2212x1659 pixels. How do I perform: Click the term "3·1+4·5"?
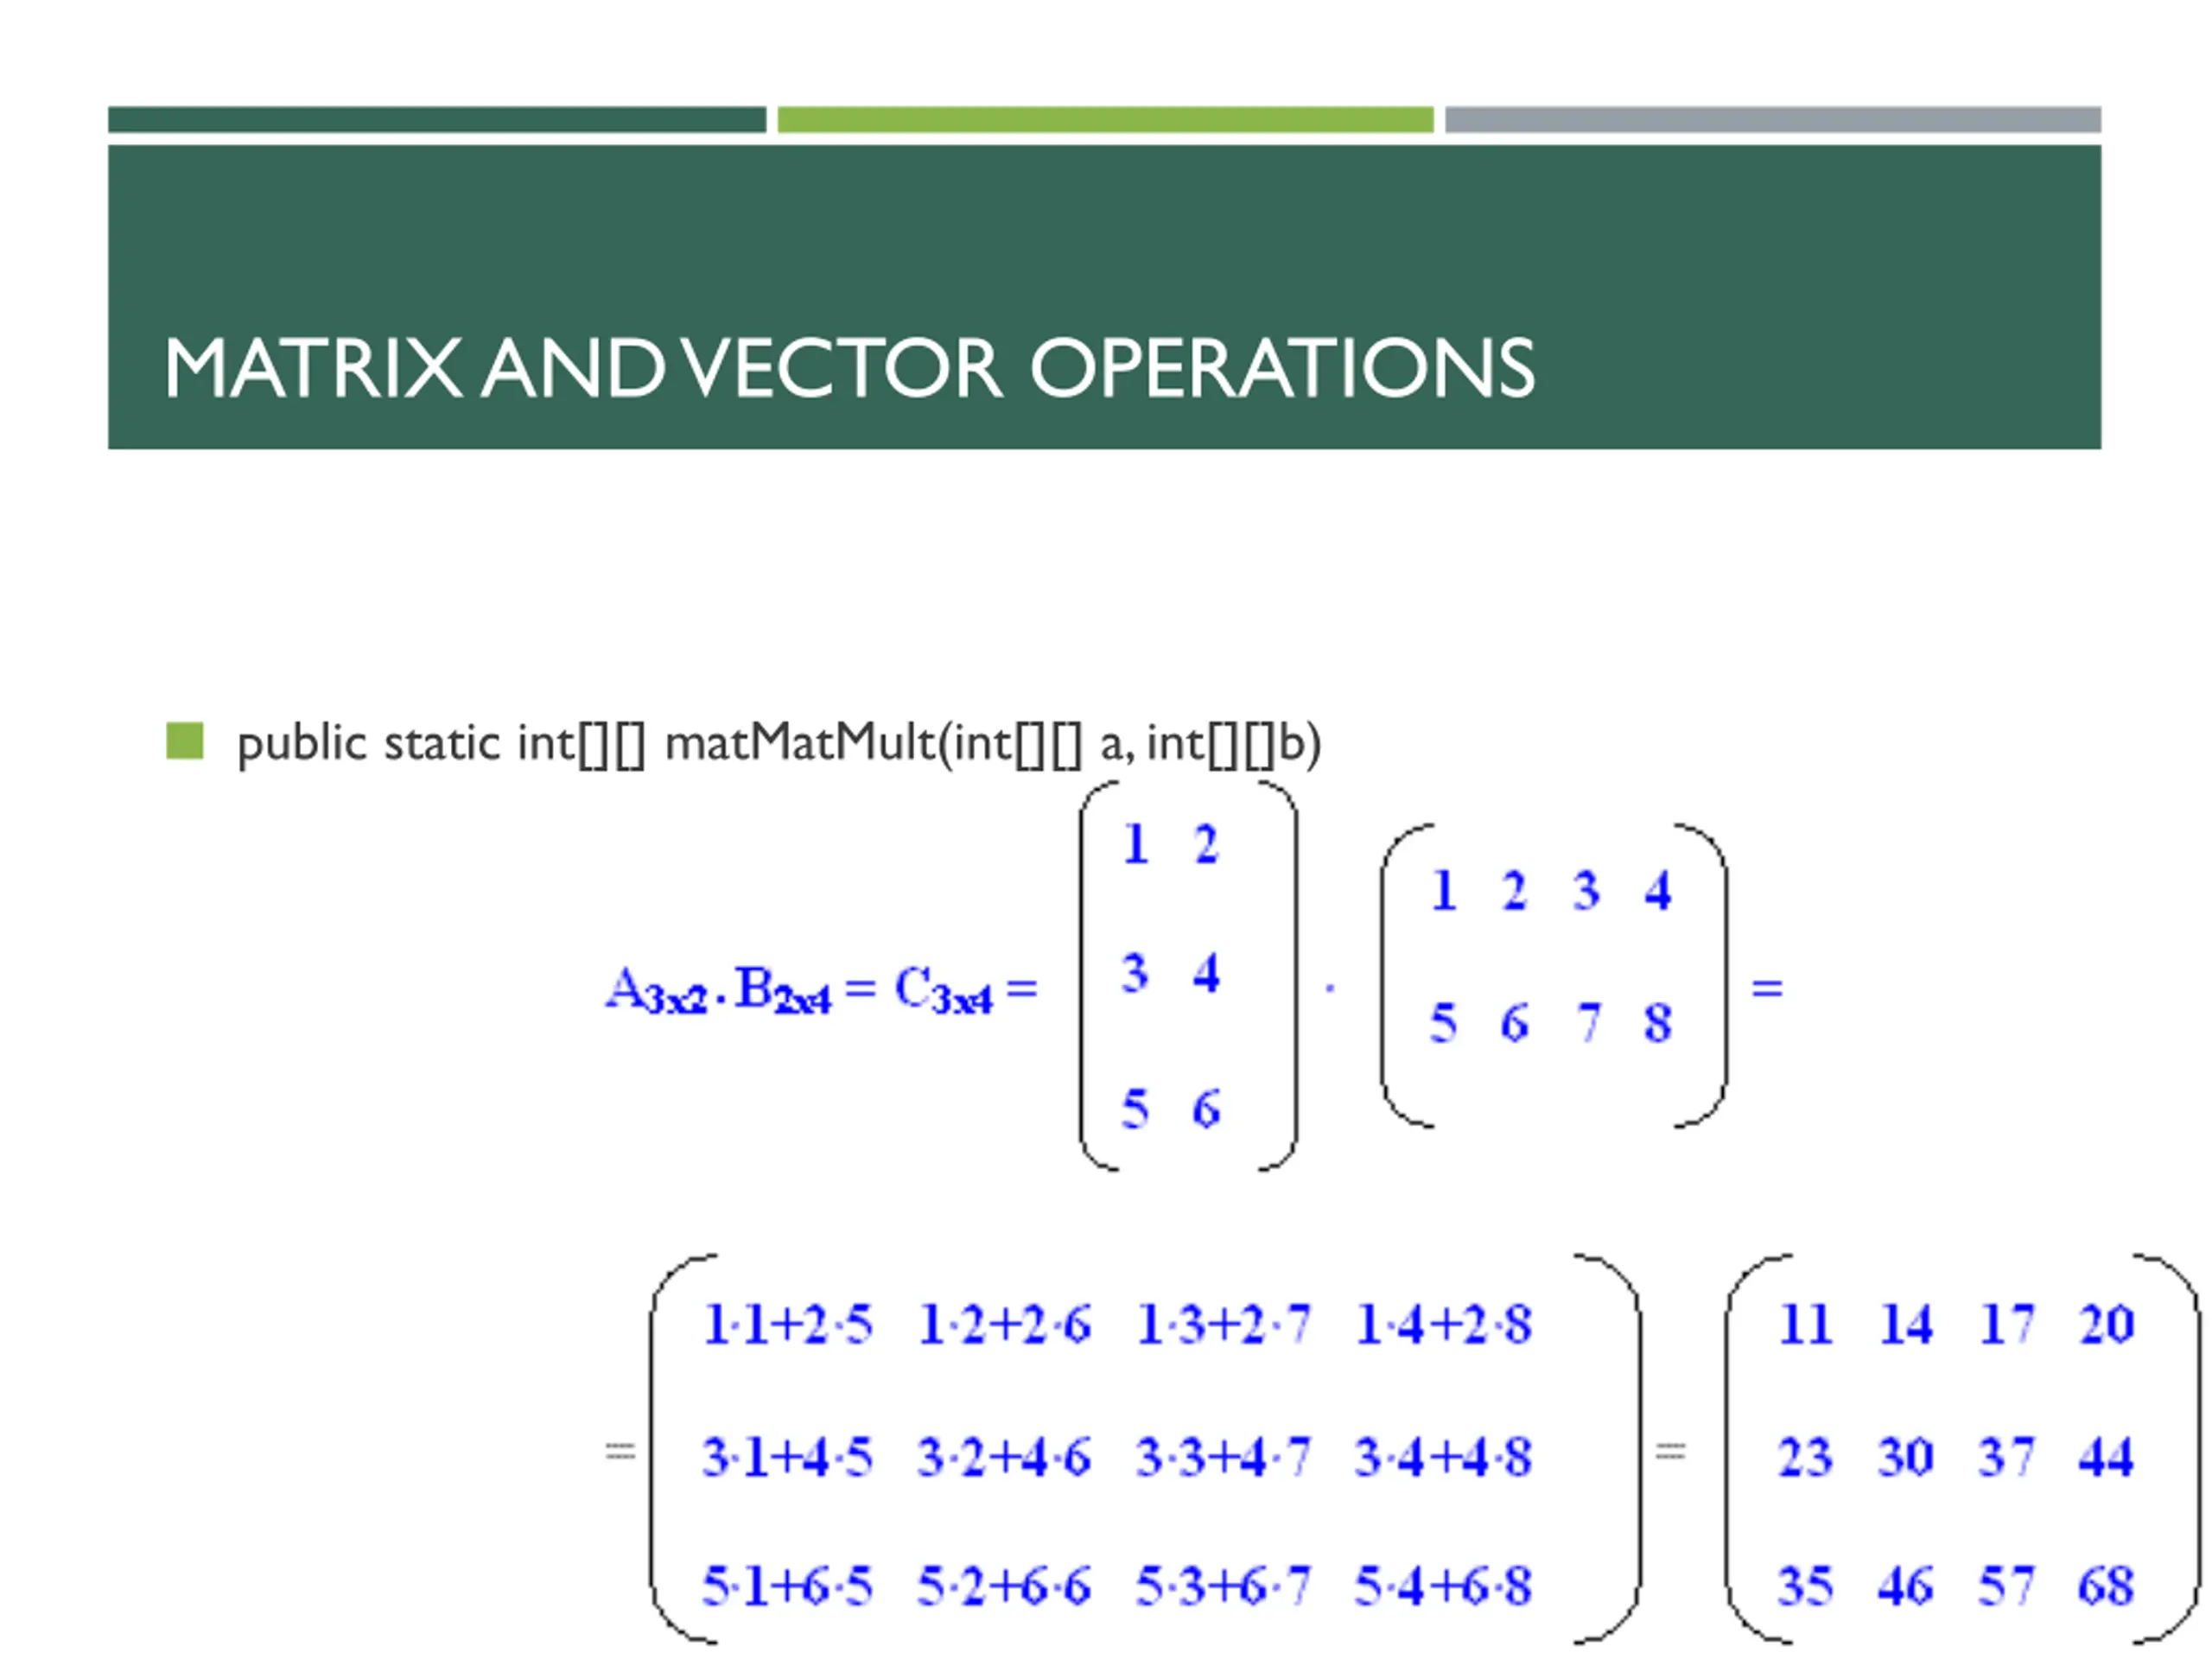coord(787,1457)
